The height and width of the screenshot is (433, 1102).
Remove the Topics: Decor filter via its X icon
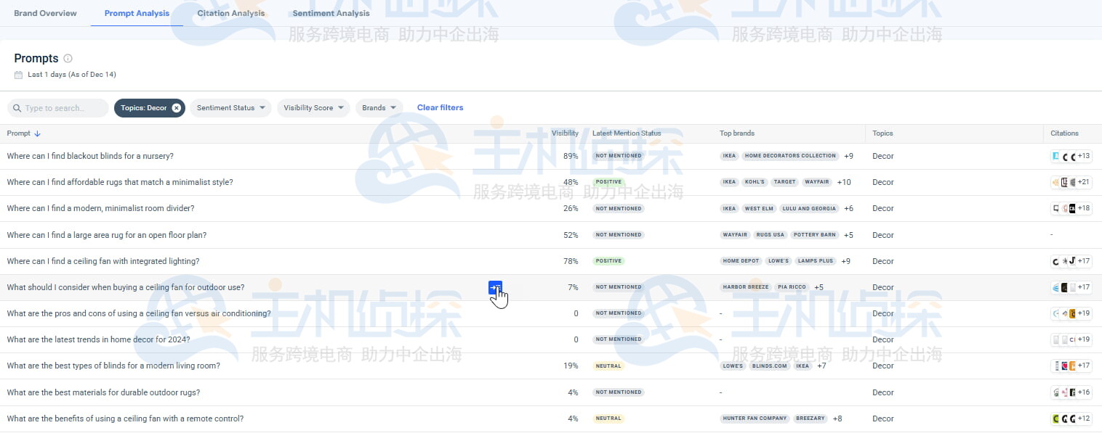click(176, 107)
